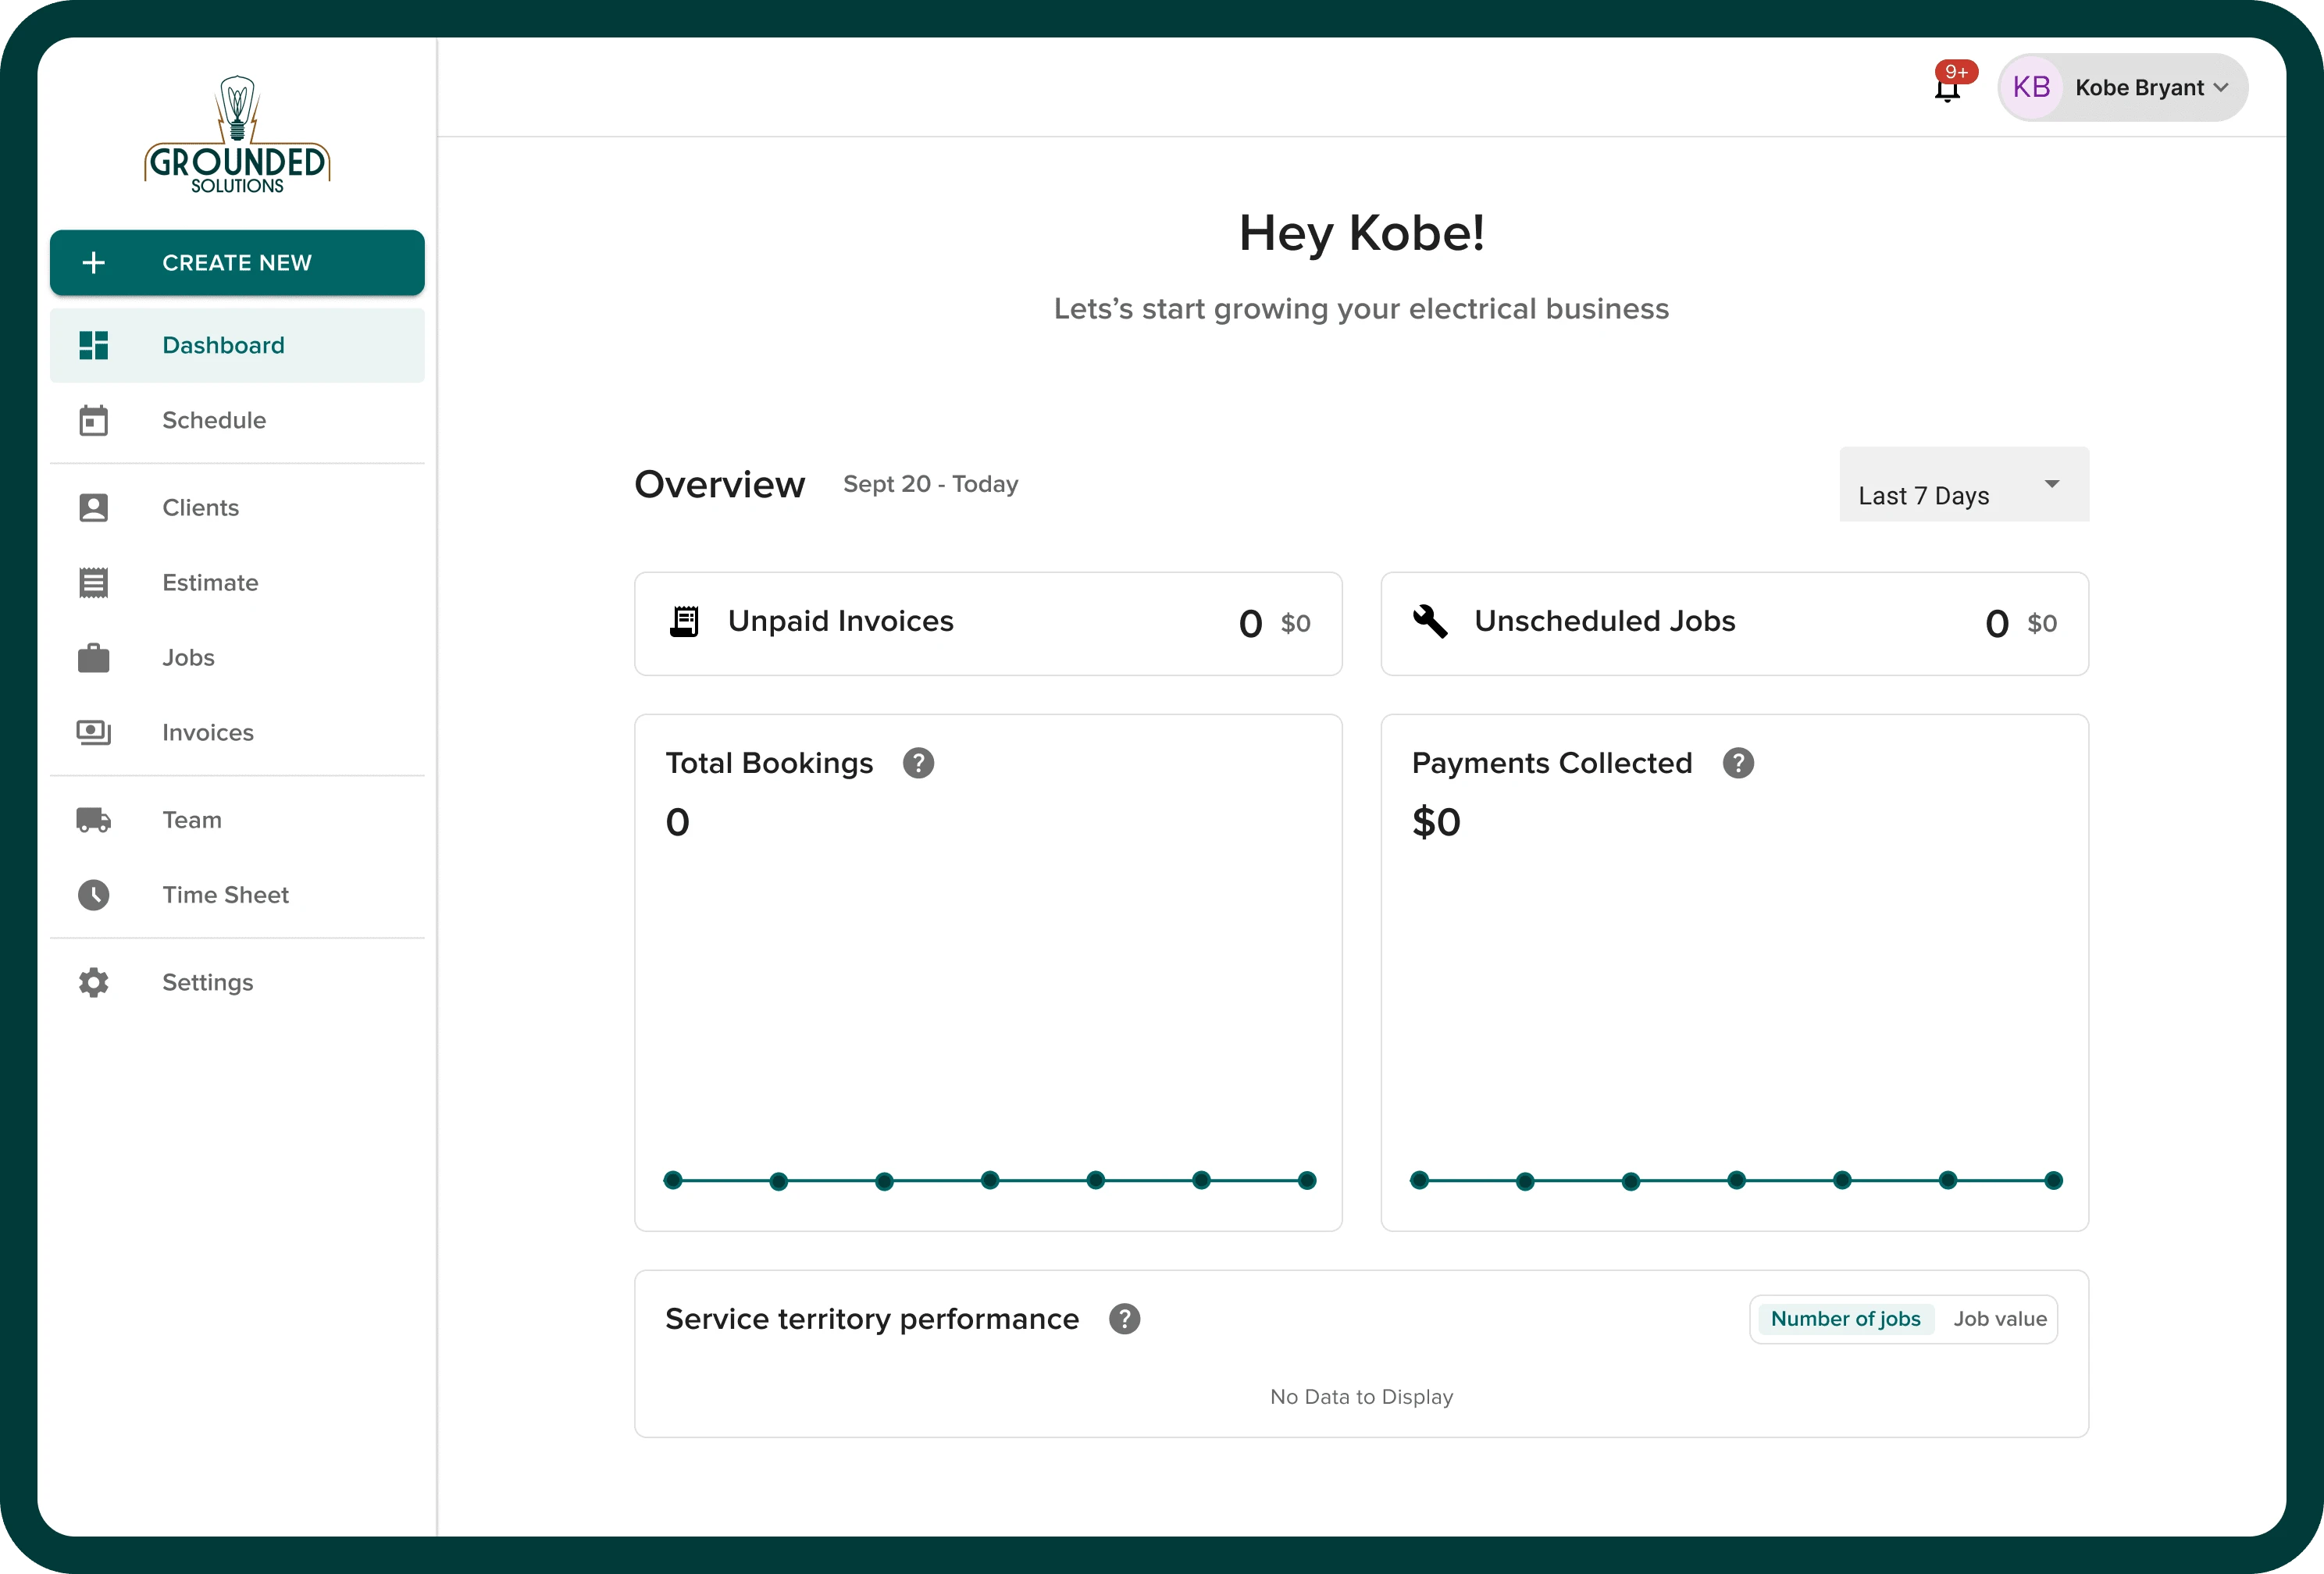Screen dimensions: 2324x1574
Task: Click the Grounded Solutions logo
Action: 237,134
